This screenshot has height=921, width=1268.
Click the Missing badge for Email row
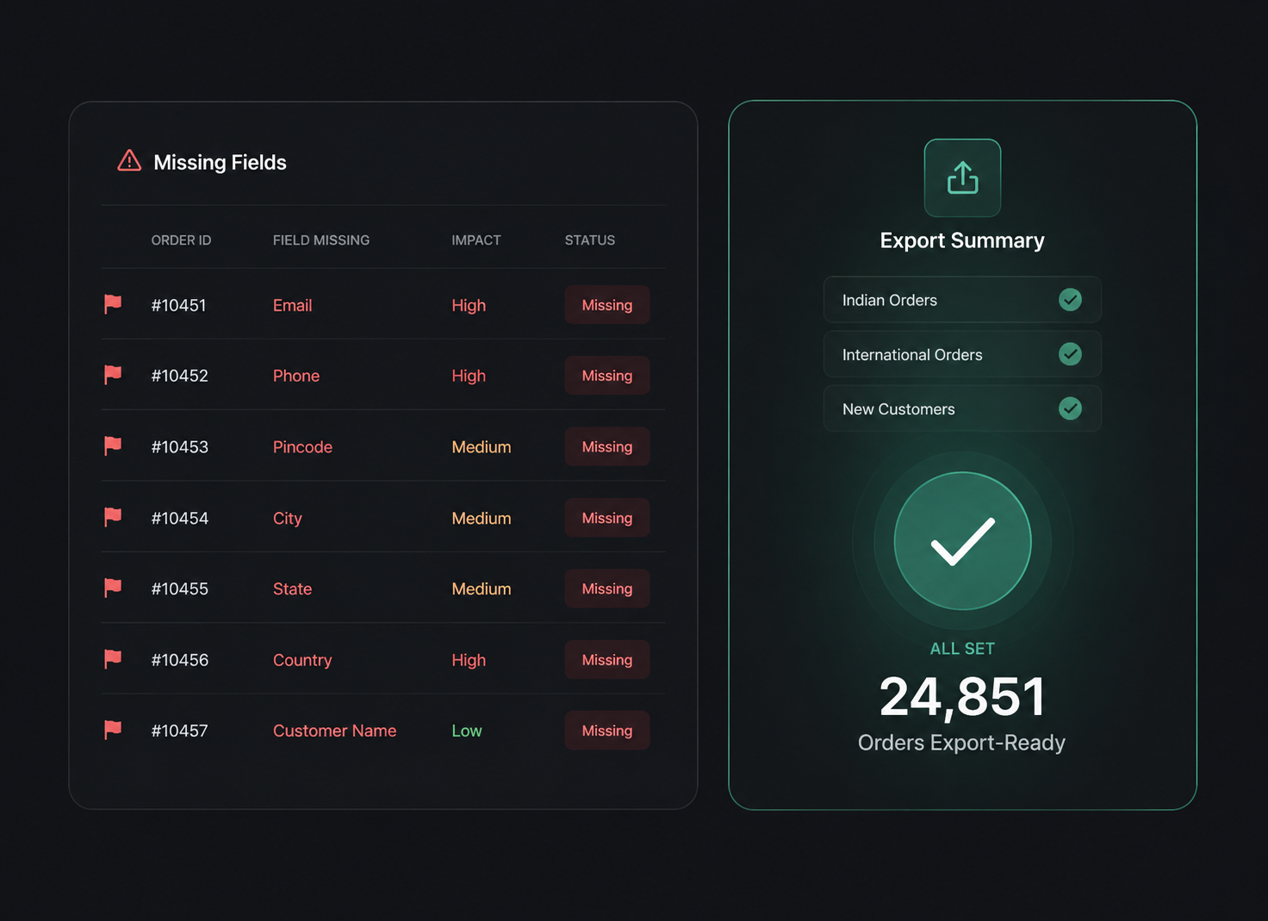tap(607, 305)
